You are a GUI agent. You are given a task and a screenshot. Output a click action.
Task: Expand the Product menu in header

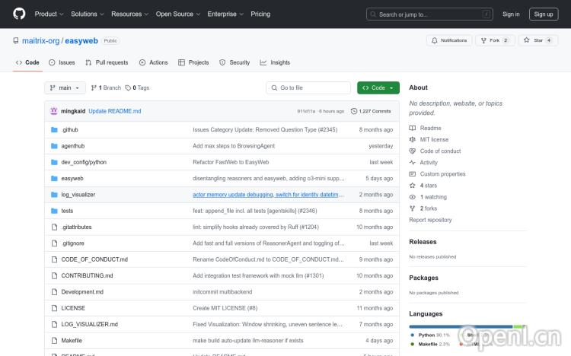[49, 14]
